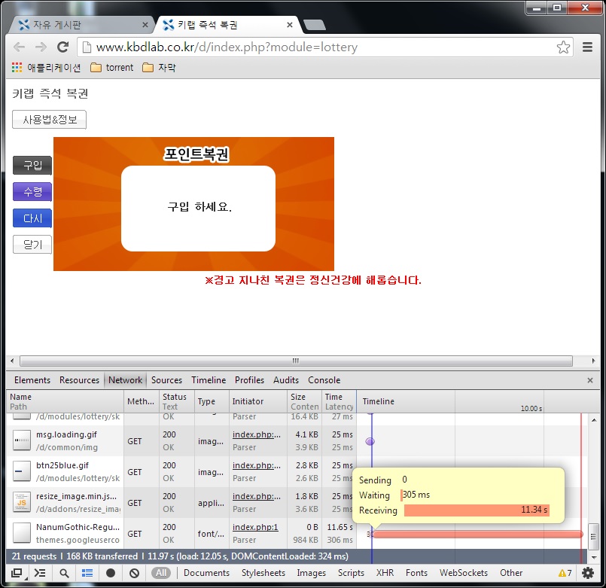
Task: Click inside the address bar
Action: click(301, 47)
